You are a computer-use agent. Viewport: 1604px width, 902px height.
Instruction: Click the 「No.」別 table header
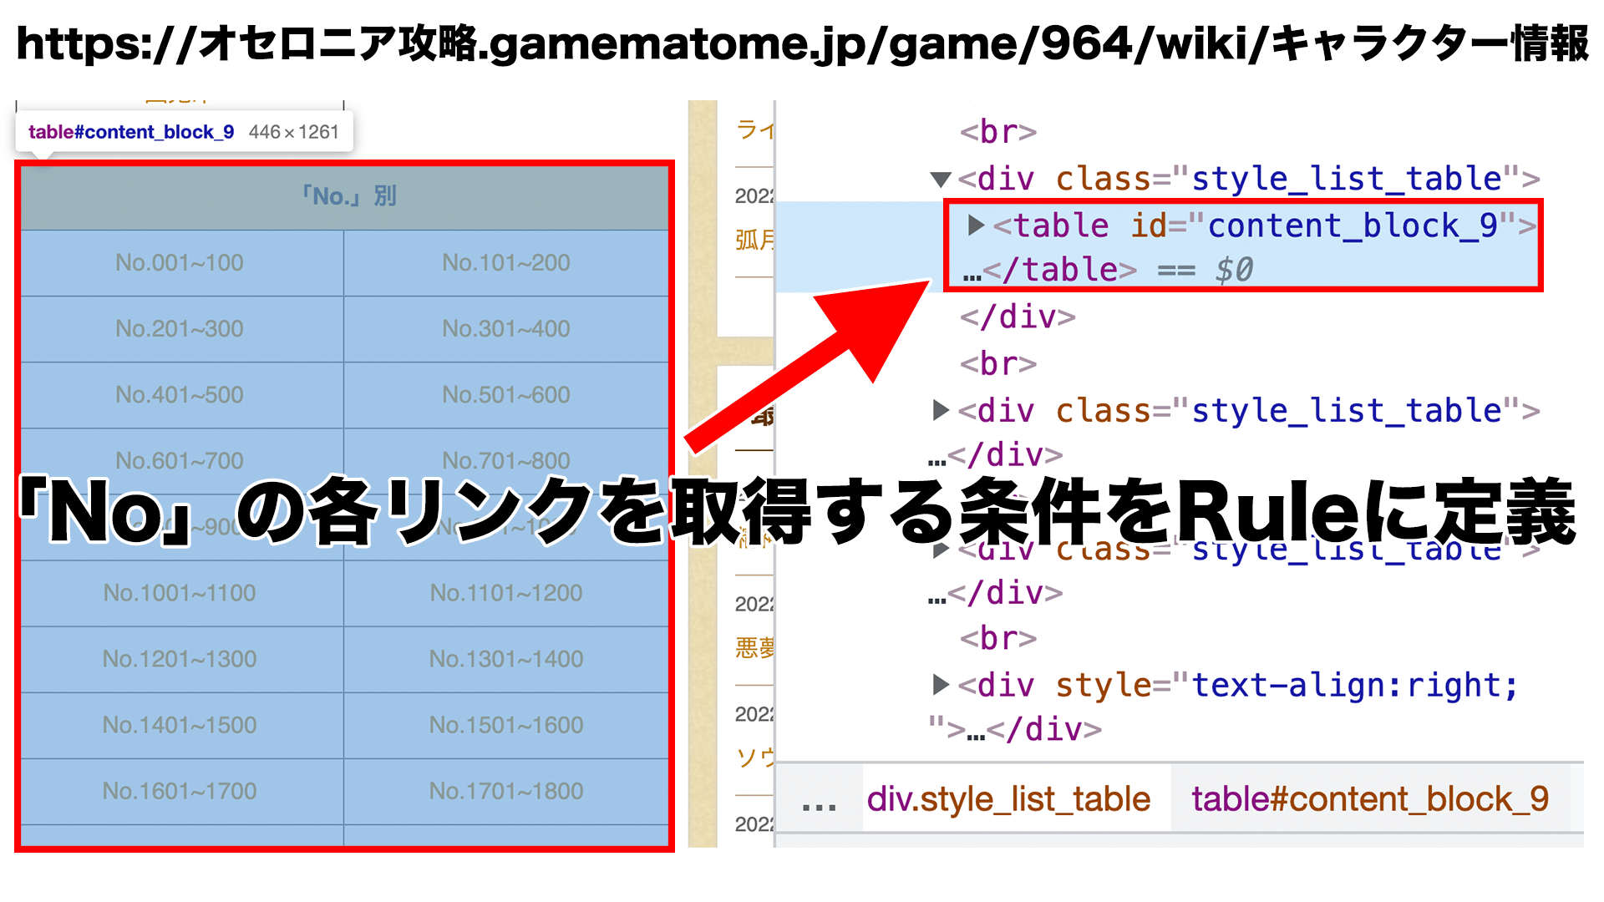tap(345, 197)
